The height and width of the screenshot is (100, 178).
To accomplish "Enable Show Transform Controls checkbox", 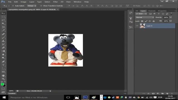I will tap(41, 6).
